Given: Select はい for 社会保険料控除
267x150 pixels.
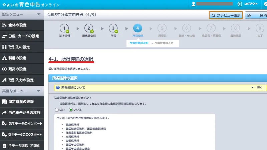Looking at the screenshot, I should 57,110.
